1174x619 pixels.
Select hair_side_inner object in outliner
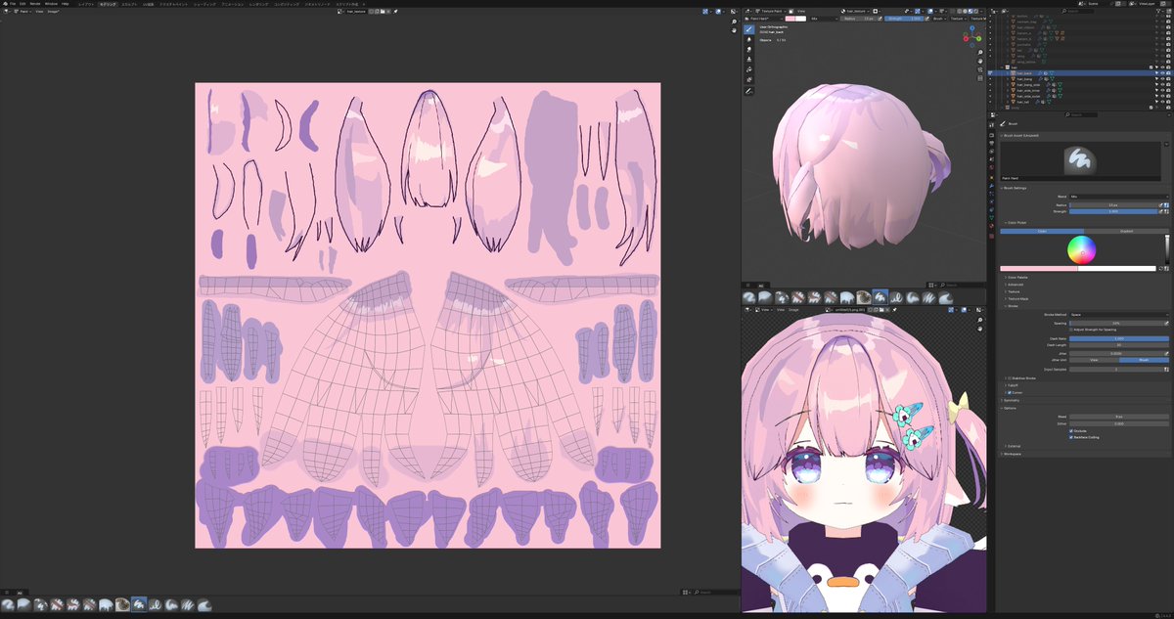(x=1028, y=91)
